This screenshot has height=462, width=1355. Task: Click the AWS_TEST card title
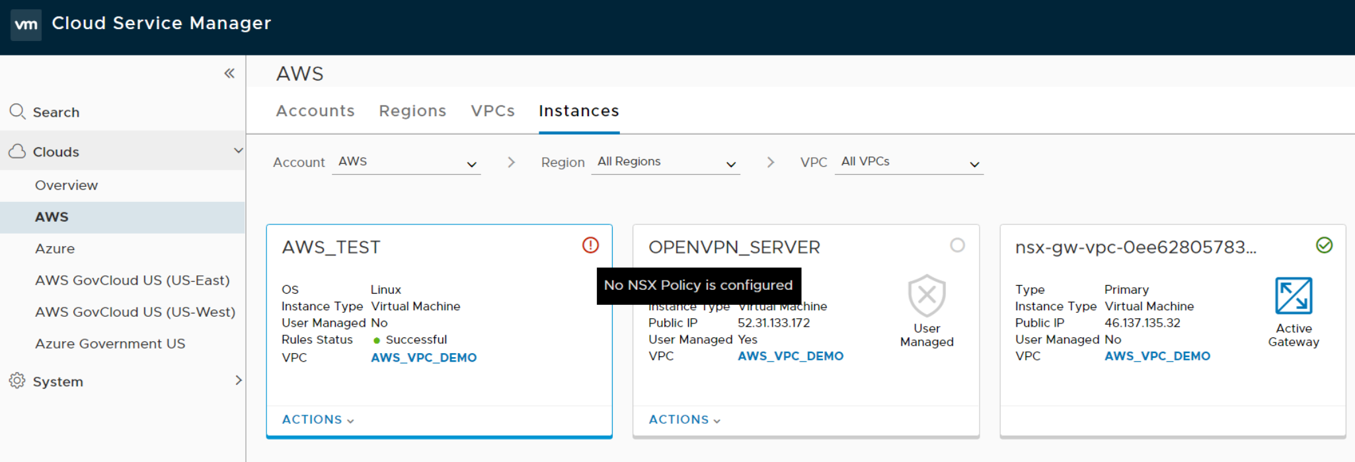tap(331, 247)
